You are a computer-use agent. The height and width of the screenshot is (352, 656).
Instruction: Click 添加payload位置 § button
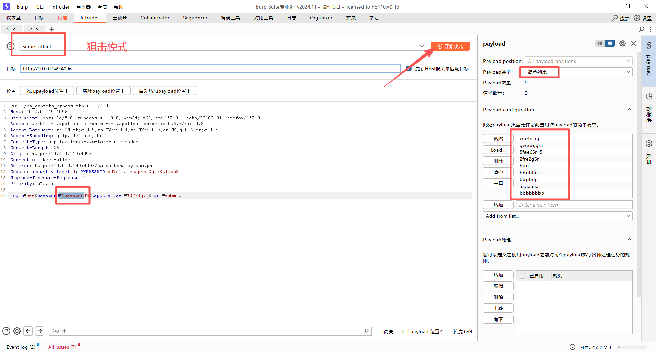[x=47, y=91]
